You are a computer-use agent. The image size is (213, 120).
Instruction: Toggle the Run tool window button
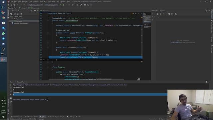click(x=43, y=117)
